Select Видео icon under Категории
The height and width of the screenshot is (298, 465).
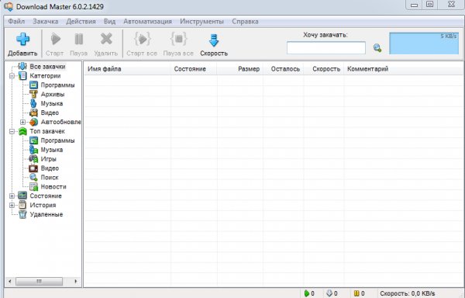[x=33, y=113]
